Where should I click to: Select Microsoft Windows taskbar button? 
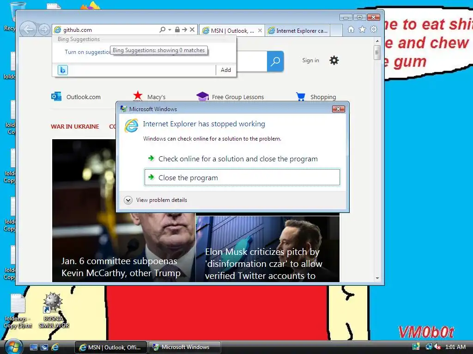click(184, 347)
